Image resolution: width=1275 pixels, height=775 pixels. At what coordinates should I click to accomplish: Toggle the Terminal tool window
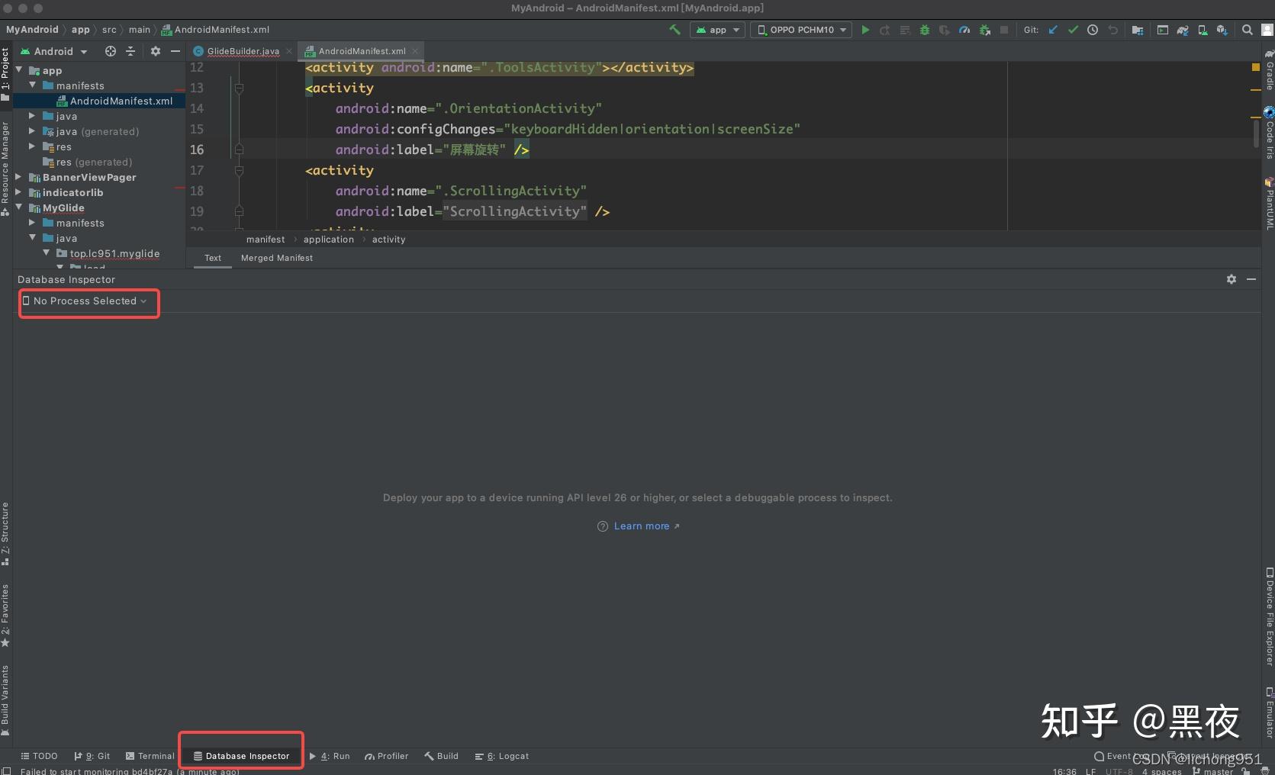pyautogui.click(x=150, y=756)
